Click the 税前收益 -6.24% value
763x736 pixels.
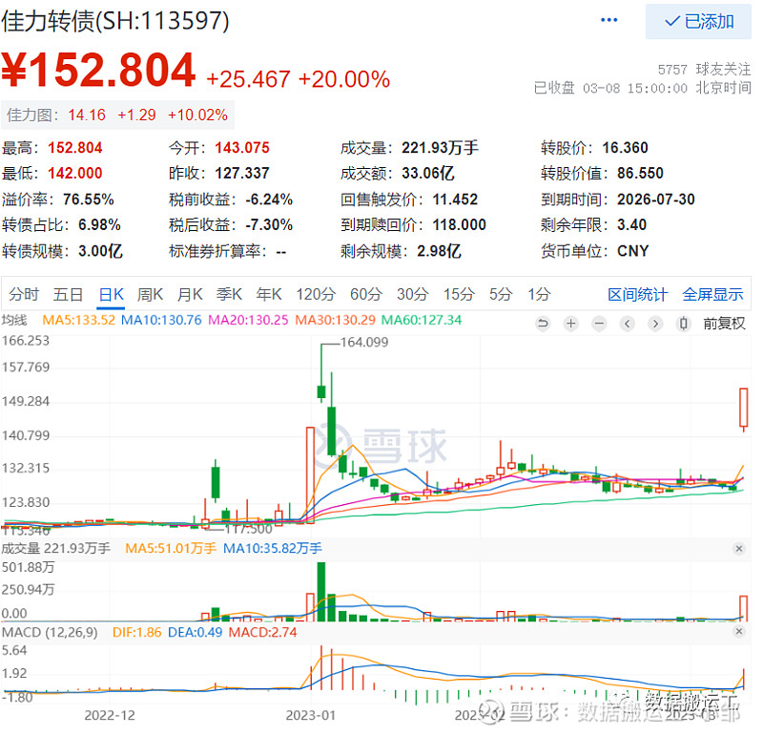pyautogui.click(x=269, y=200)
